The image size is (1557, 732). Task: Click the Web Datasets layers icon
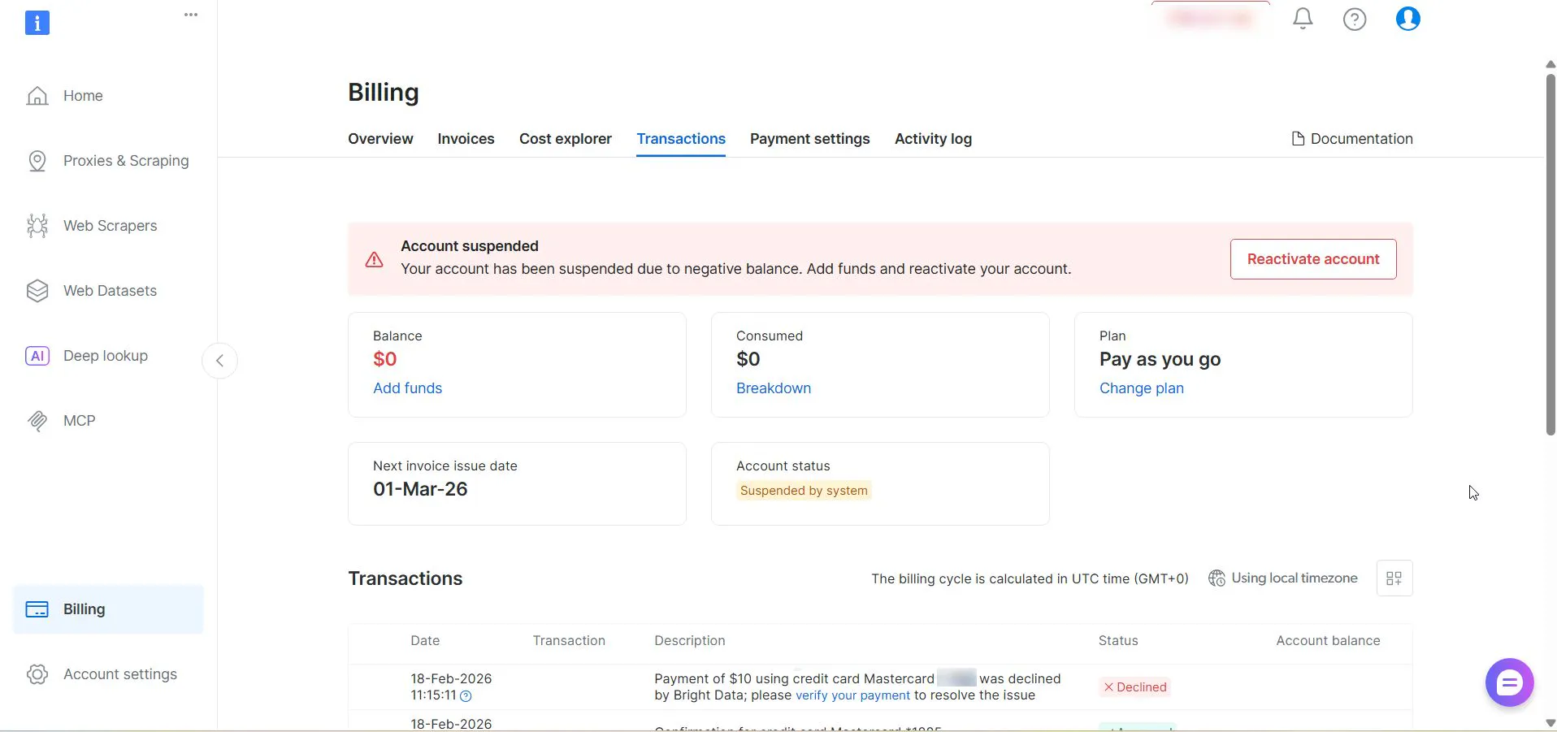(37, 291)
